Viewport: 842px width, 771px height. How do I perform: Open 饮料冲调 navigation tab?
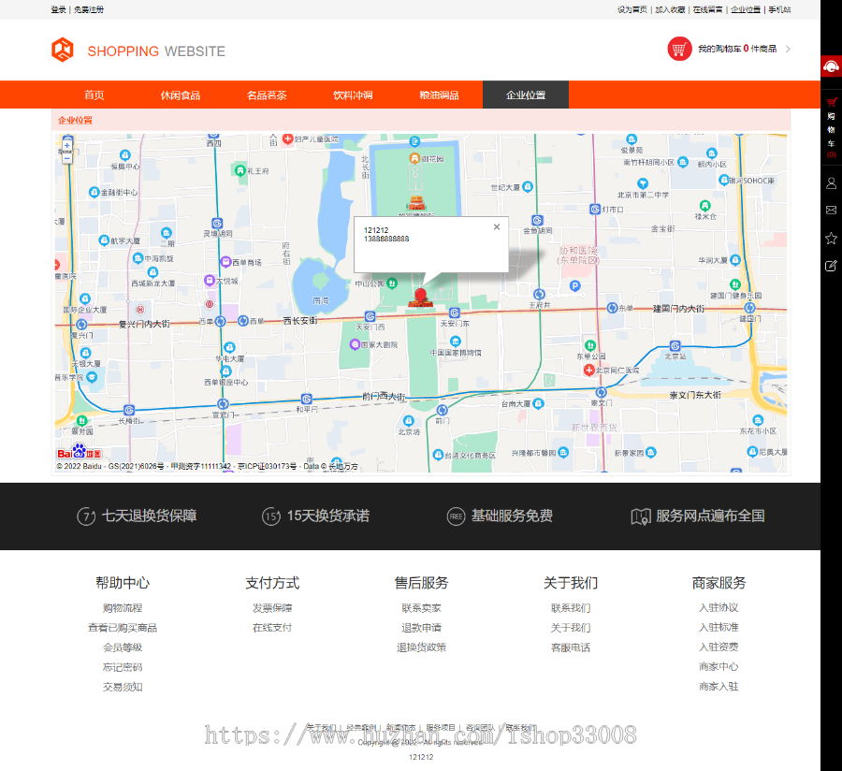[x=353, y=95]
